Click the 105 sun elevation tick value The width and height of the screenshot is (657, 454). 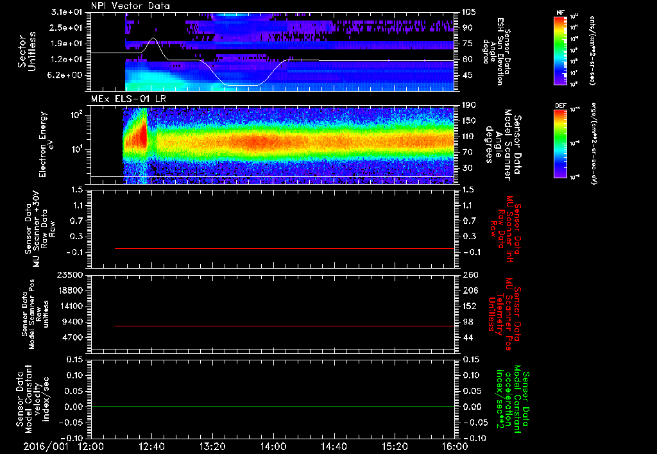tap(469, 12)
